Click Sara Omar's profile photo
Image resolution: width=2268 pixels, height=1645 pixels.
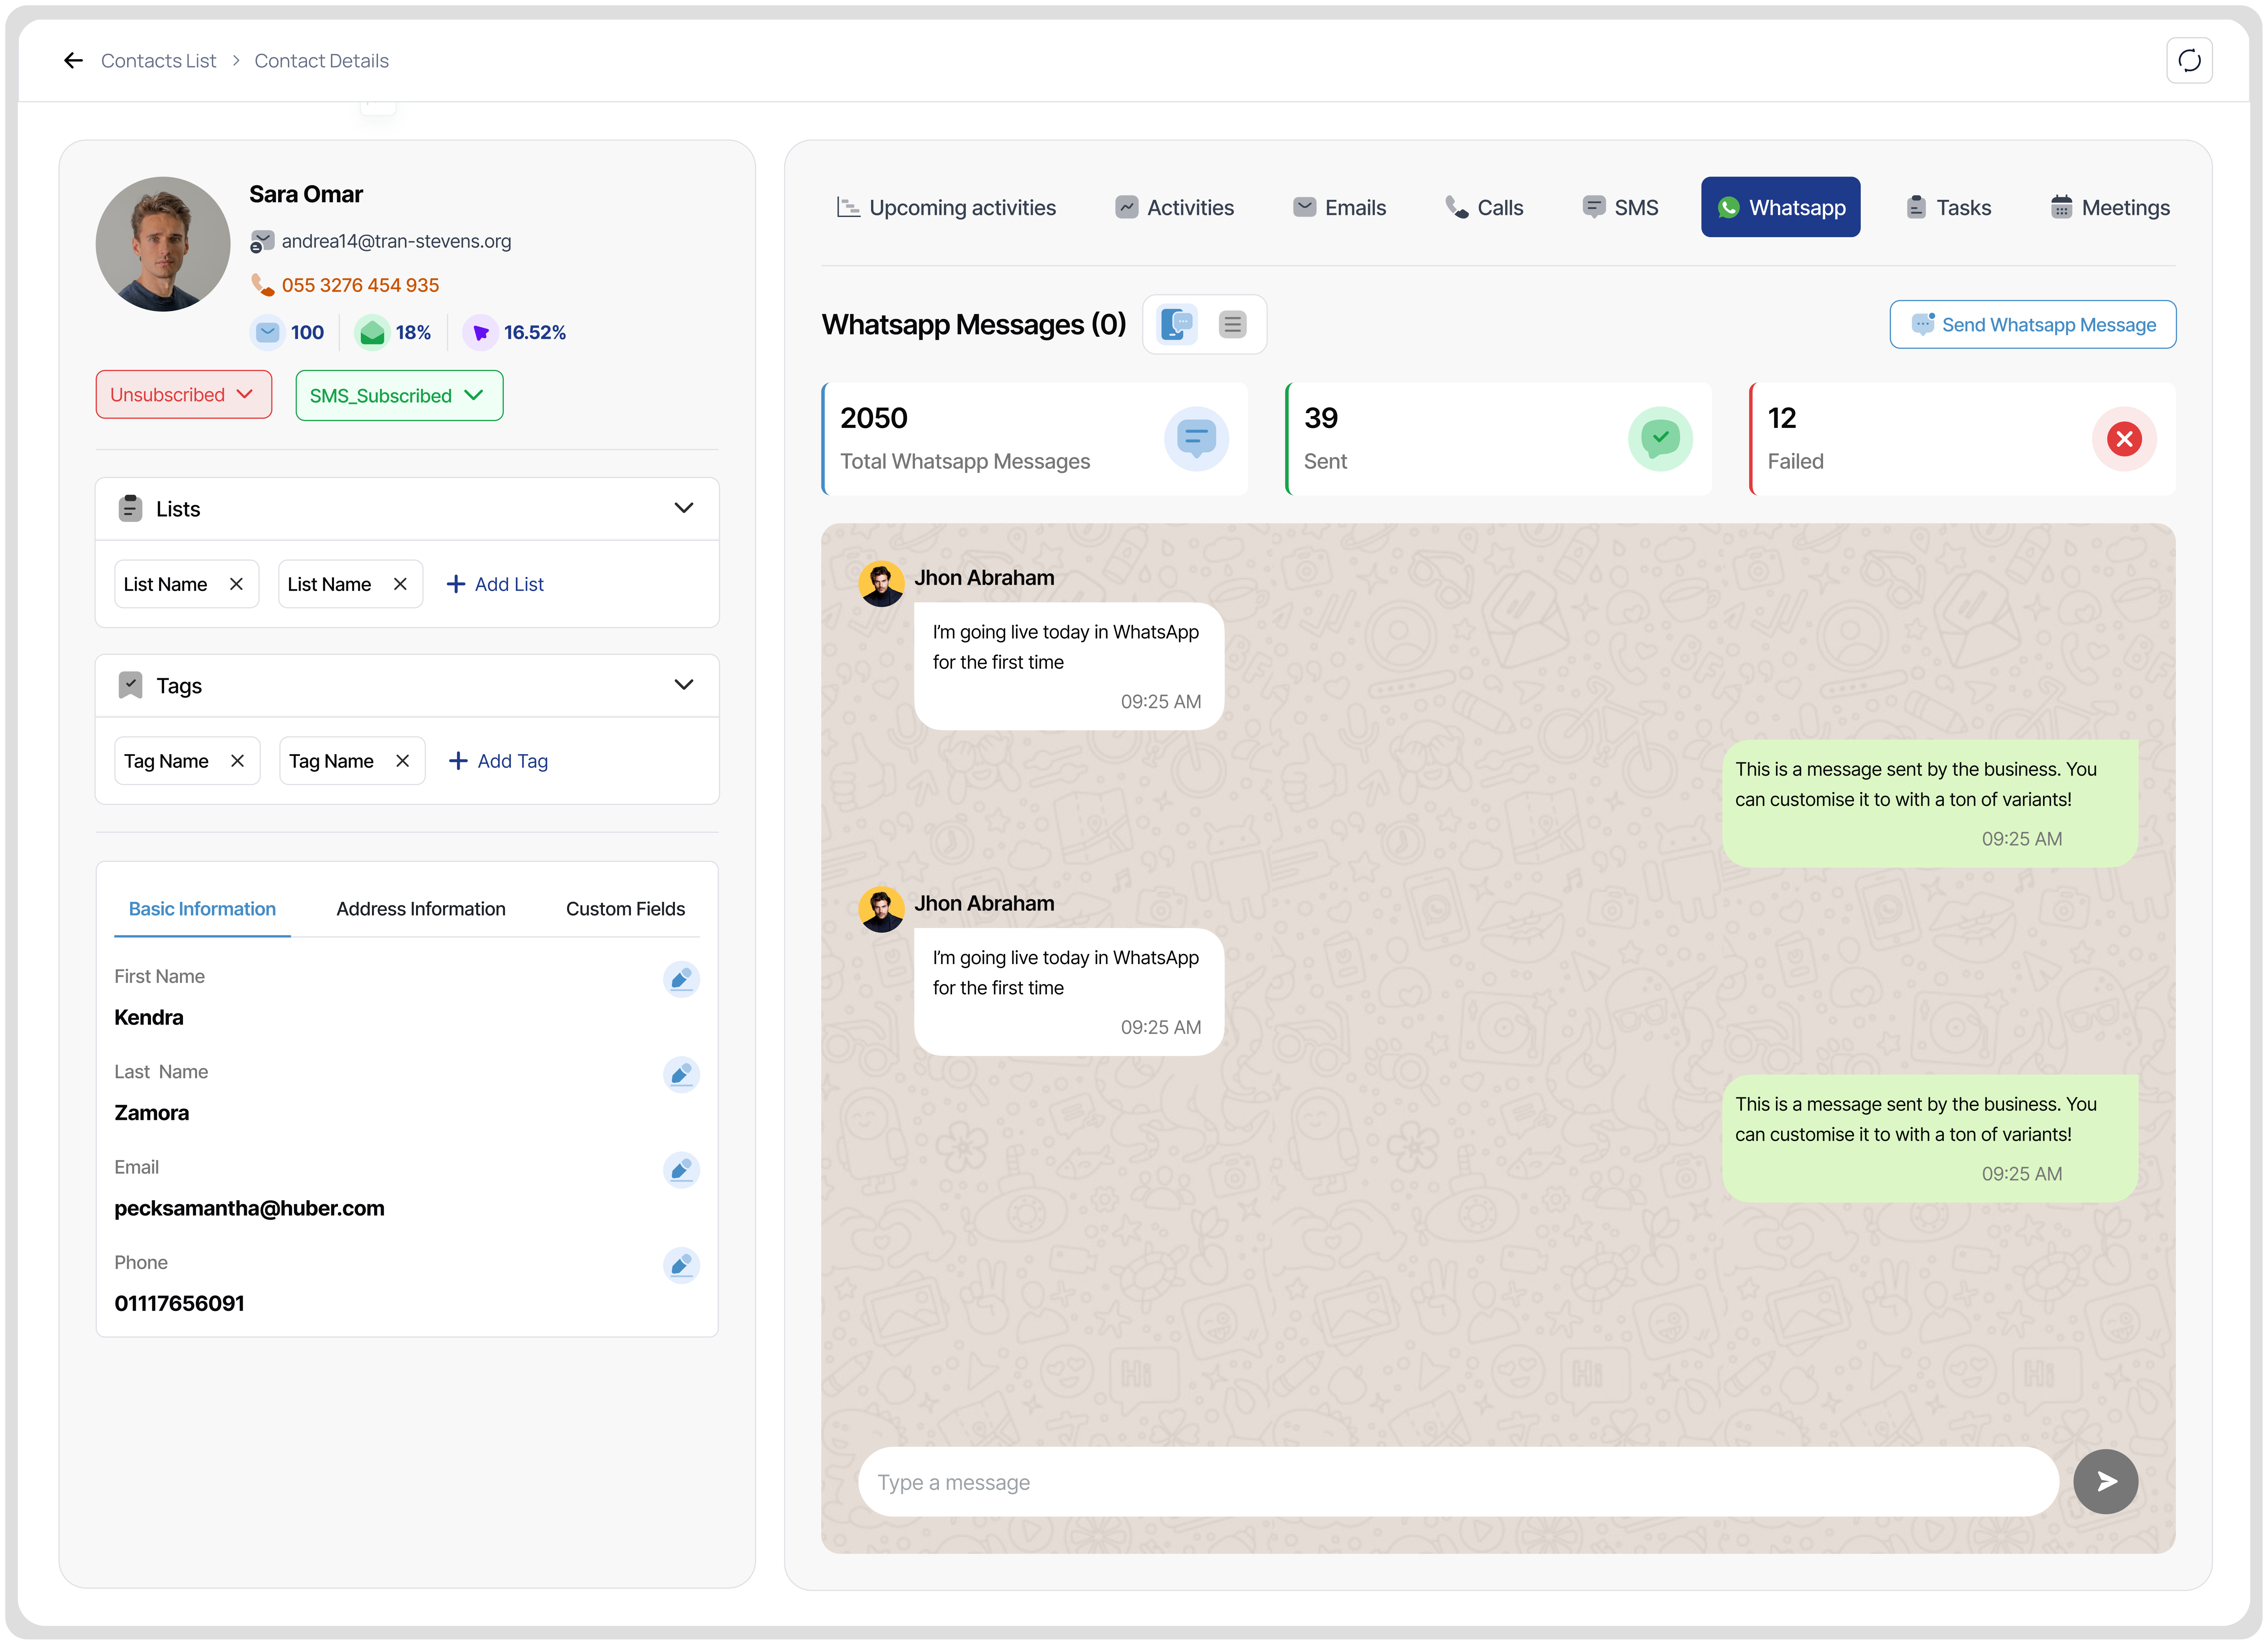pos(163,244)
